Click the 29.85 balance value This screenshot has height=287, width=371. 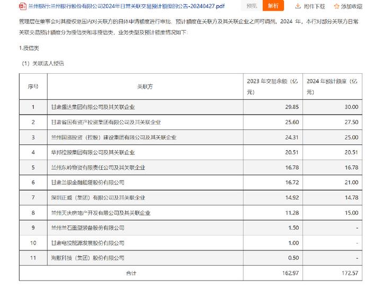click(291, 107)
